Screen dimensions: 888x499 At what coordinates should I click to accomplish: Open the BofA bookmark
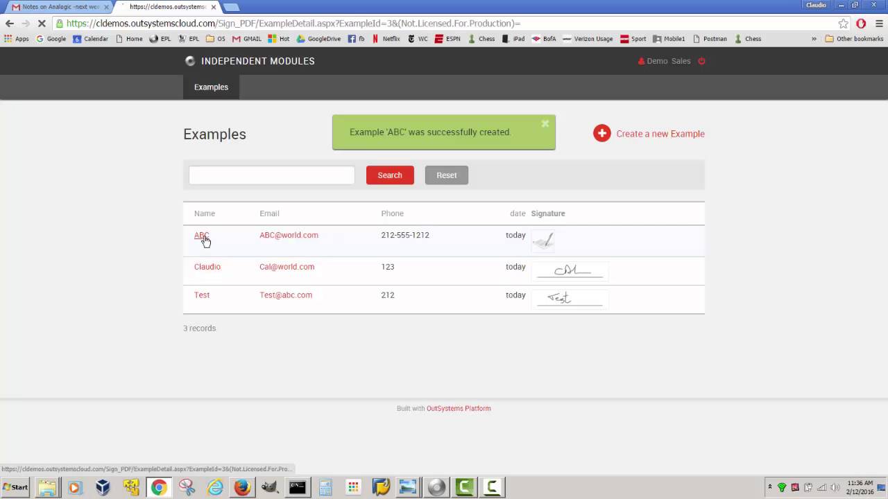coord(544,39)
